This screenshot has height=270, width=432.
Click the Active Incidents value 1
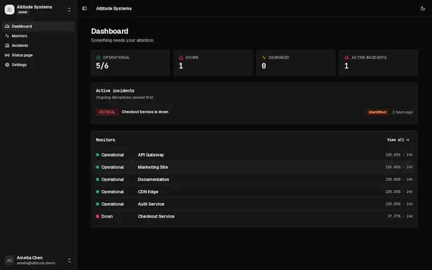(x=346, y=66)
